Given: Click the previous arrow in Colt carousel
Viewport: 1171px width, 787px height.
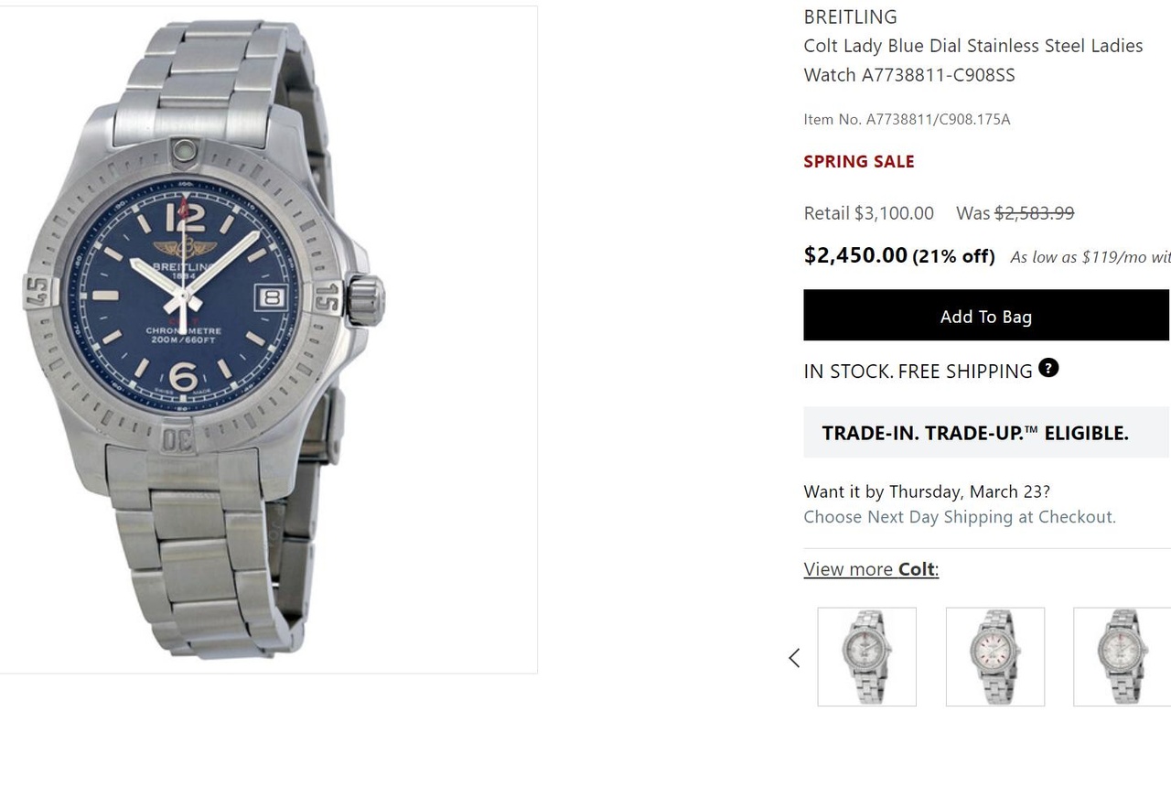Looking at the screenshot, I should pyautogui.click(x=794, y=658).
